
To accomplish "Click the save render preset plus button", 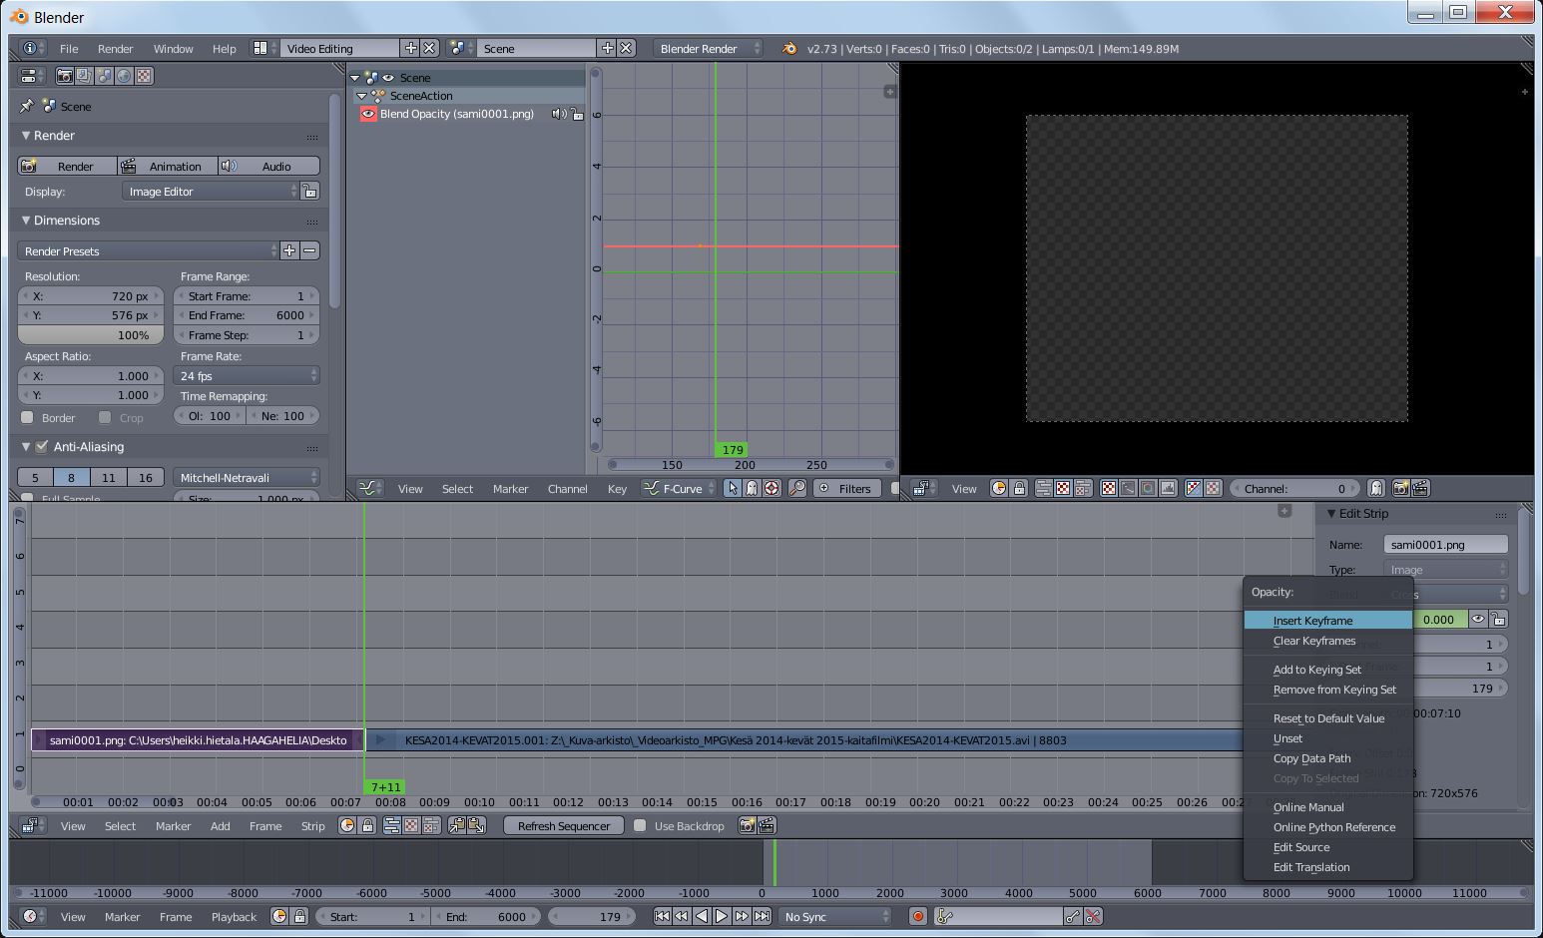I will tap(289, 250).
